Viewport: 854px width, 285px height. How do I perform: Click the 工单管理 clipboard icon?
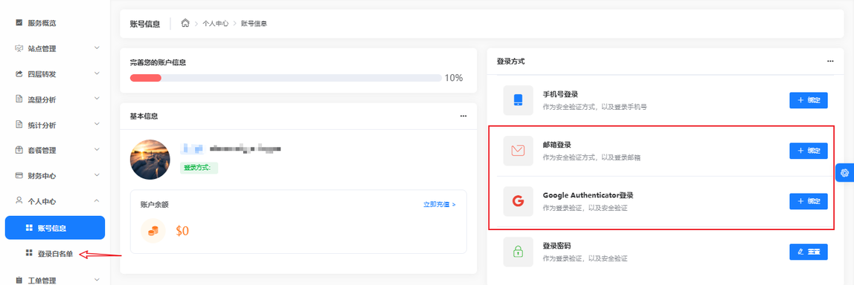click(19, 281)
